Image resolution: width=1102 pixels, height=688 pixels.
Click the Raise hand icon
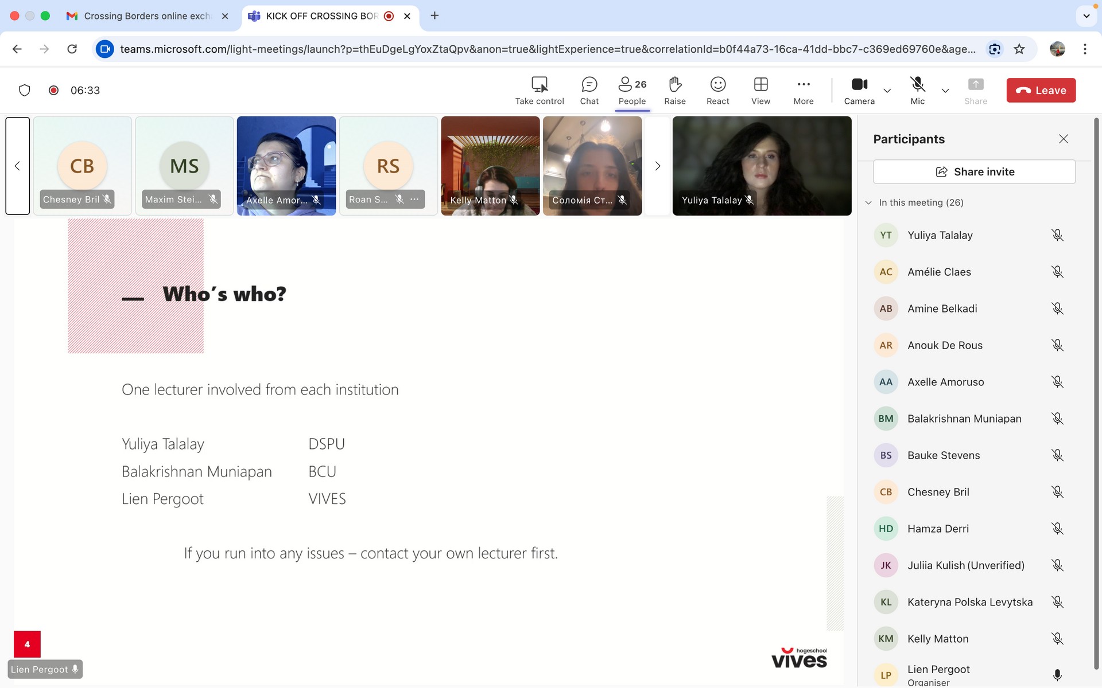(674, 91)
